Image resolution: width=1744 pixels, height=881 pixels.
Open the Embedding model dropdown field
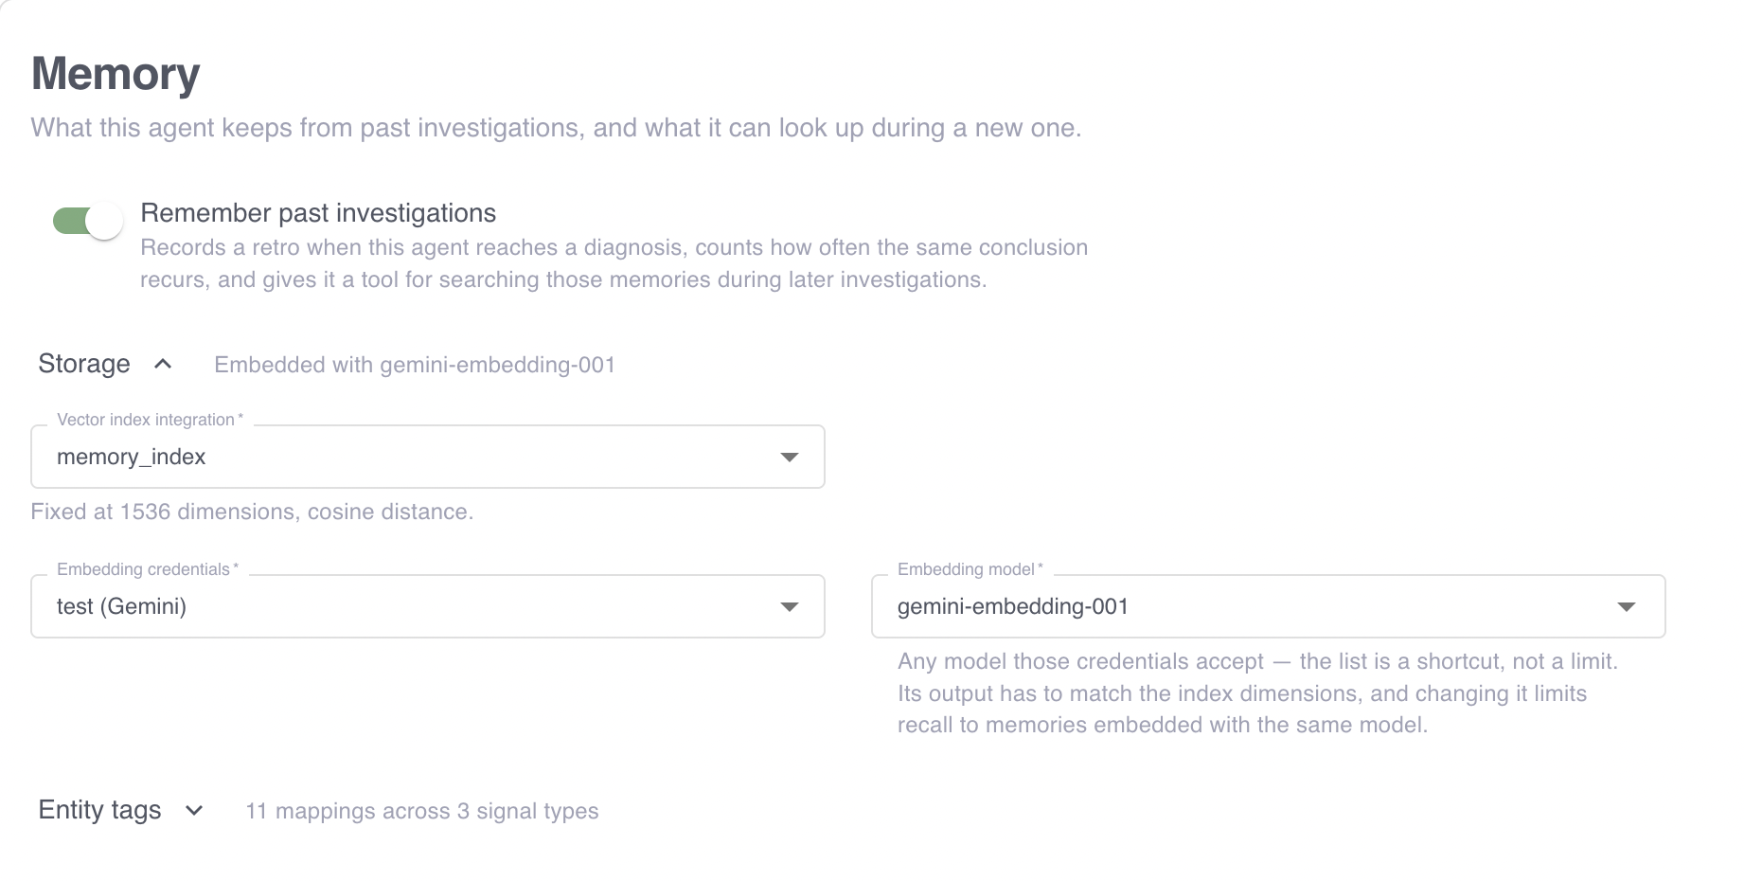(x=1268, y=606)
